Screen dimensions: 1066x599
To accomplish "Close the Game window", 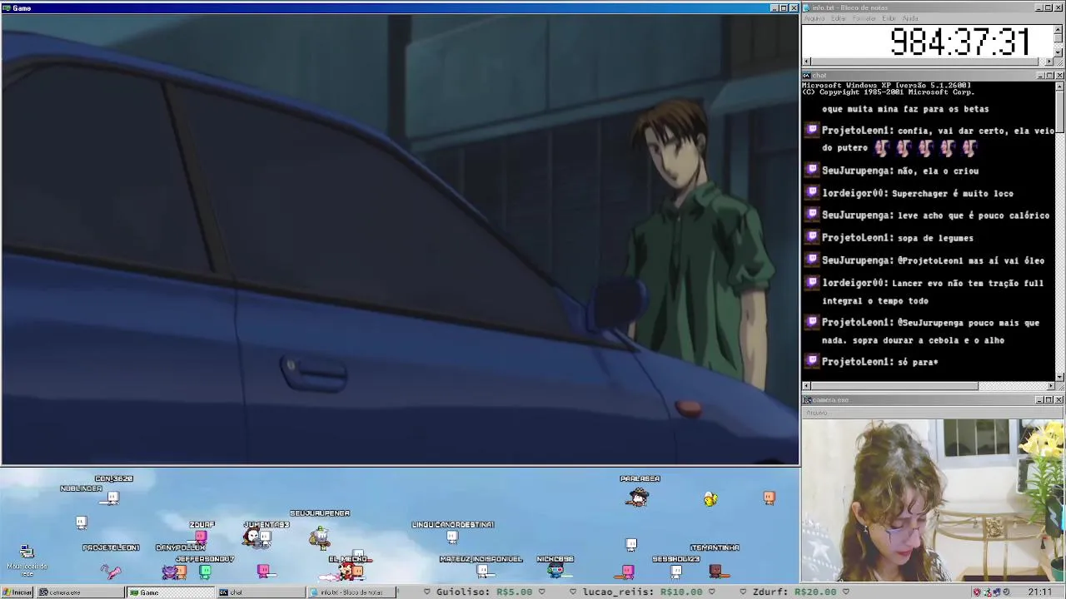I will coord(794,8).
